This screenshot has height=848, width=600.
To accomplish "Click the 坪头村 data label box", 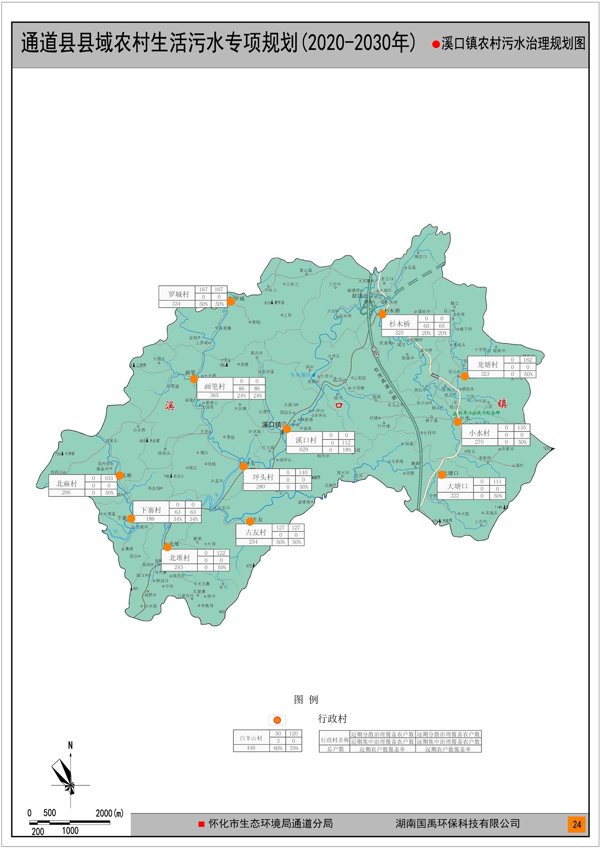I will (277, 479).
